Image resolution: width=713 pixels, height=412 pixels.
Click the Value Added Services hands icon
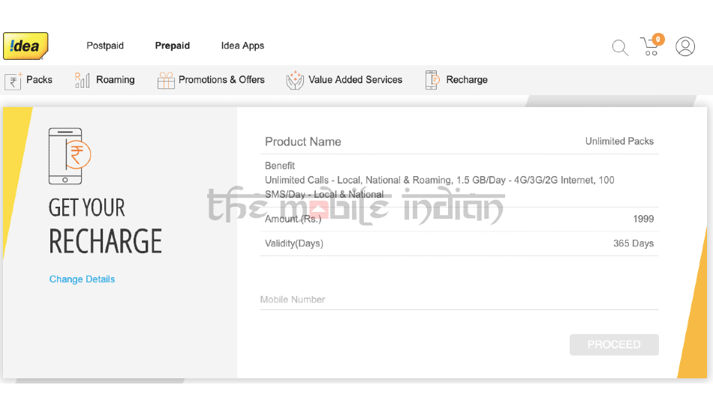coord(295,80)
